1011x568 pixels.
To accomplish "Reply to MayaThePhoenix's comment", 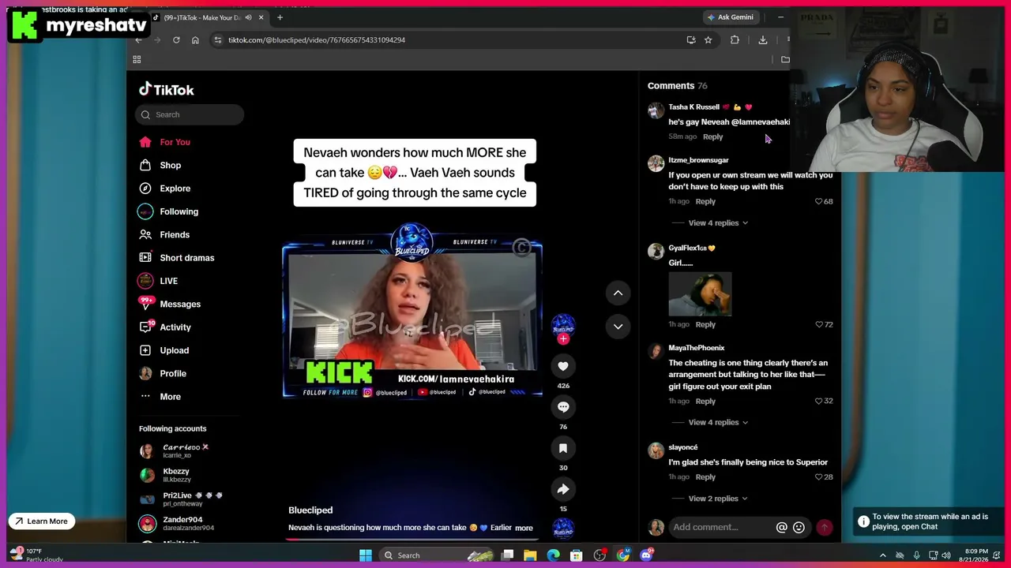I will point(705,401).
